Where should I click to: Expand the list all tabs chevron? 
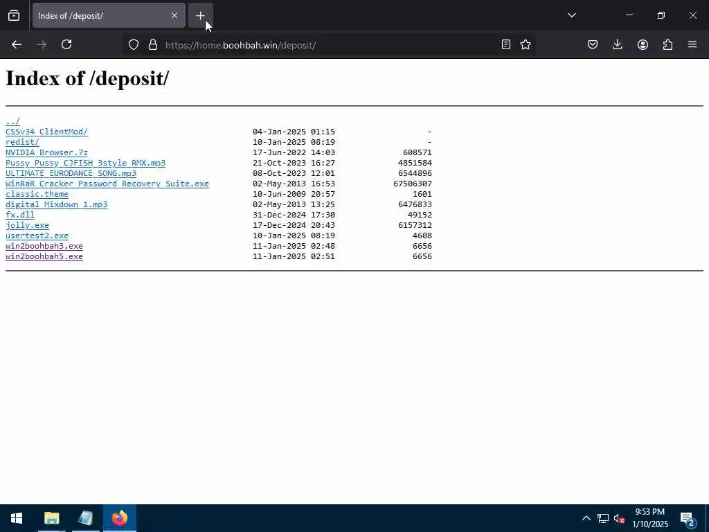[571, 15]
